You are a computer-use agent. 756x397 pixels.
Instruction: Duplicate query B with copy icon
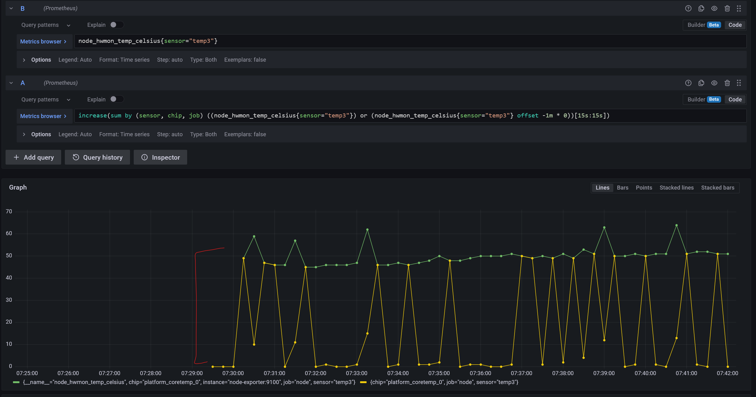coord(701,8)
